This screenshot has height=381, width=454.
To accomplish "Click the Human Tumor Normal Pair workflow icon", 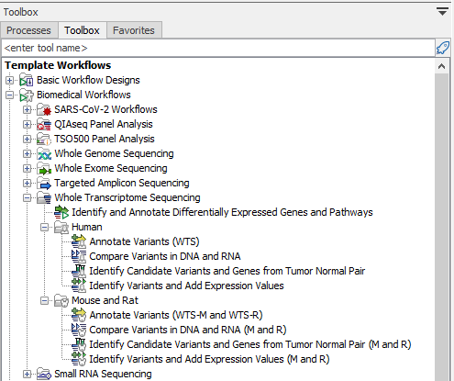I will (x=79, y=271).
